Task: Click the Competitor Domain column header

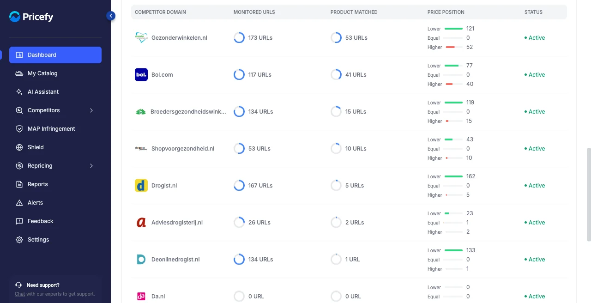Action: (x=160, y=12)
